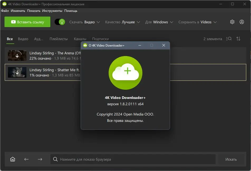
Task: Click the Все права защищены text
Action: [125, 121]
